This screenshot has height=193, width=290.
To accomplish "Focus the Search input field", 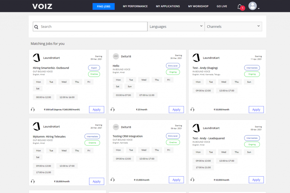I will (x=90, y=27).
